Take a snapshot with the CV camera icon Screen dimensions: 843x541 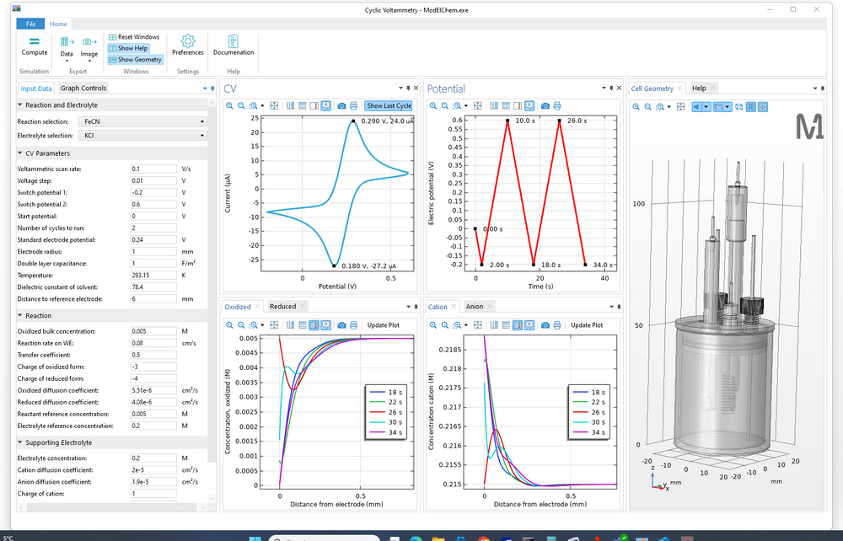click(x=341, y=105)
